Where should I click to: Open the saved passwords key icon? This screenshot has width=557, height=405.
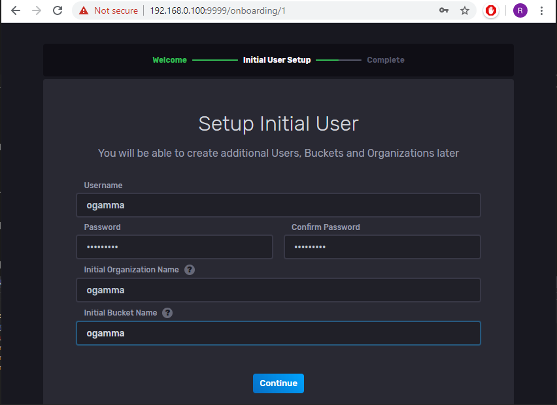tap(444, 10)
